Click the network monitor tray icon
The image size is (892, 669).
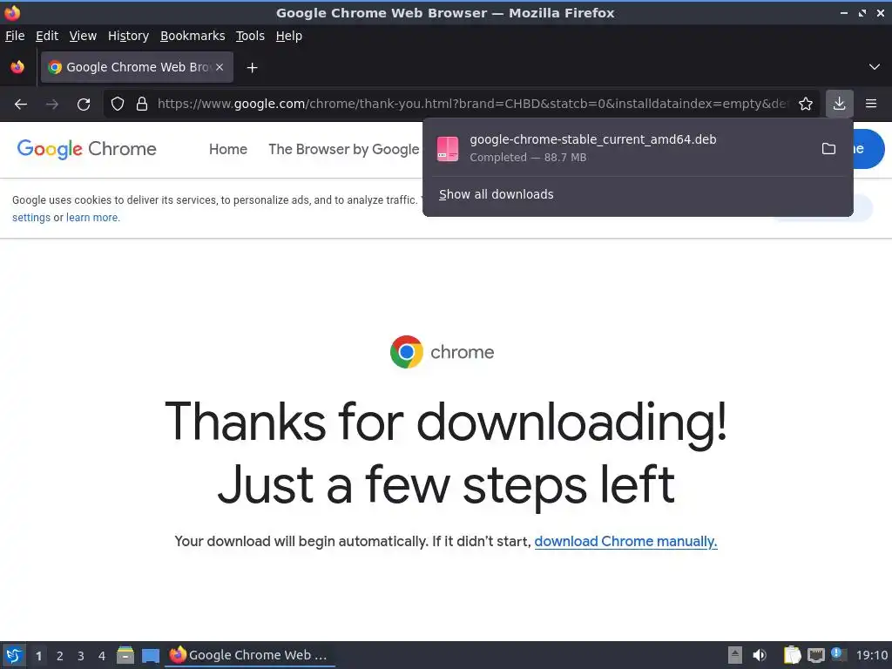click(815, 655)
